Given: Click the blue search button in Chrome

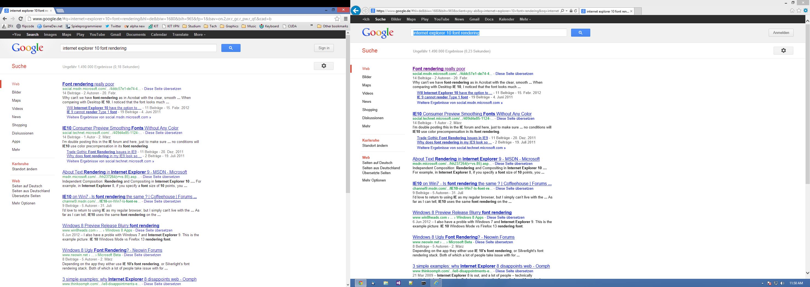Looking at the screenshot, I should 231,48.
